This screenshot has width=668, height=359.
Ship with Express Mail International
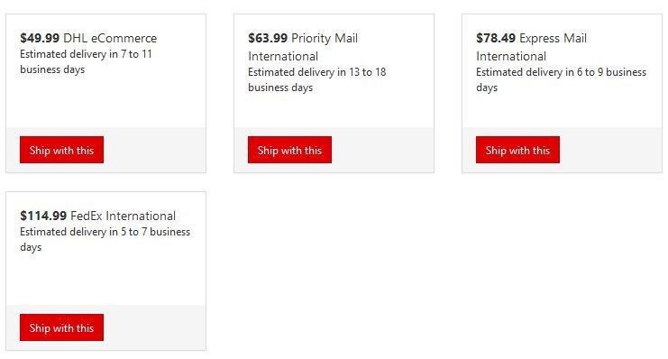(517, 150)
